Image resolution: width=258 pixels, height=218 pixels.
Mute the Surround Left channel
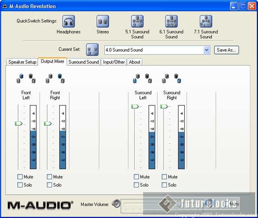click(x=136, y=176)
